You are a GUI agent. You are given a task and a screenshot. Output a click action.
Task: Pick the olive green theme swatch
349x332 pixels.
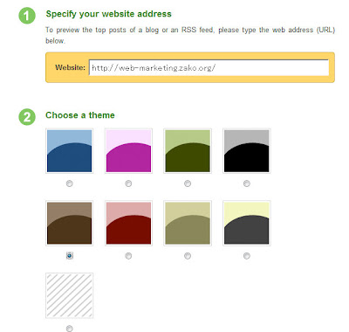(188, 151)
